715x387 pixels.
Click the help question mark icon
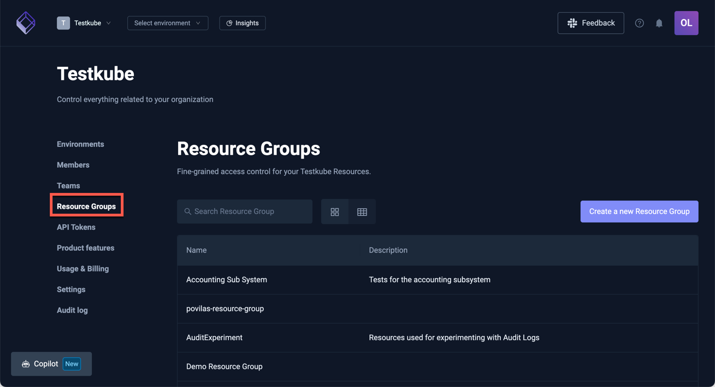[639, 23]
